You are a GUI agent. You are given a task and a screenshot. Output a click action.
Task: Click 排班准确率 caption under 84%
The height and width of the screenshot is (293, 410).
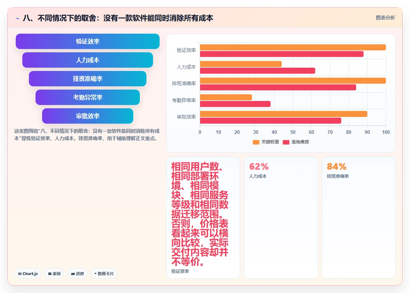[x=338, y=176]
